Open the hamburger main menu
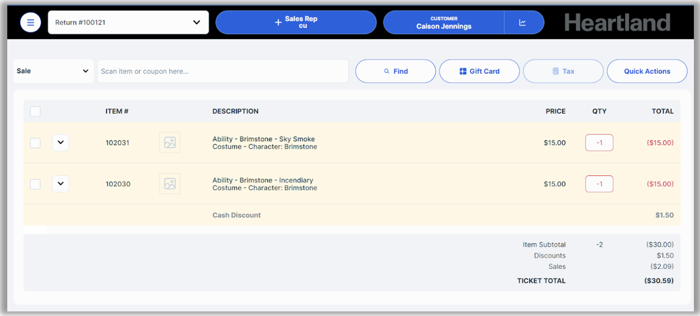The image size is (700, 316). point(31,23)
